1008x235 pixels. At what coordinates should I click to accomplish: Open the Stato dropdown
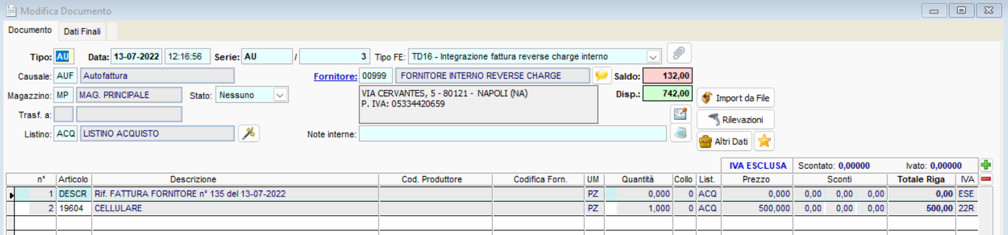coord(280,95)
